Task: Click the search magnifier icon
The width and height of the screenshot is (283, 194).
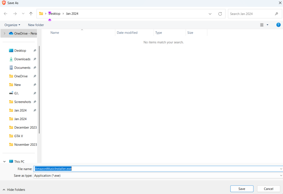Action: click(276, 14)
